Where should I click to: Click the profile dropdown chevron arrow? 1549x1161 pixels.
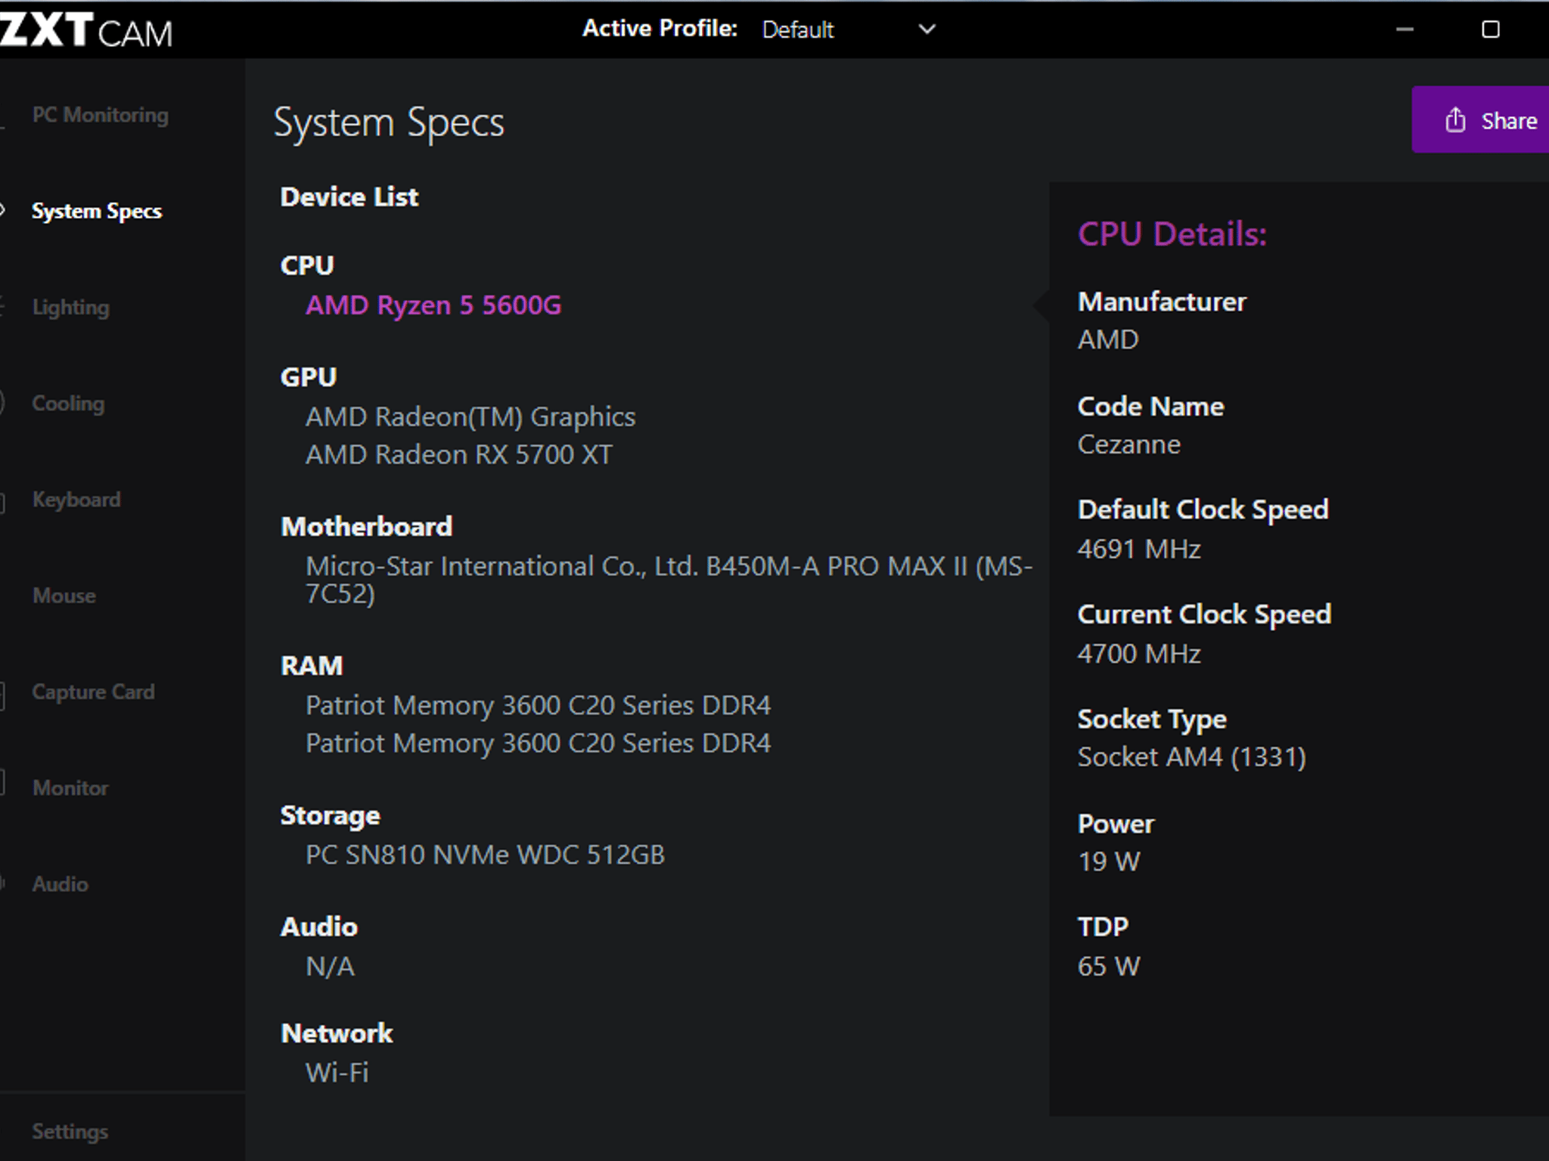927,29
